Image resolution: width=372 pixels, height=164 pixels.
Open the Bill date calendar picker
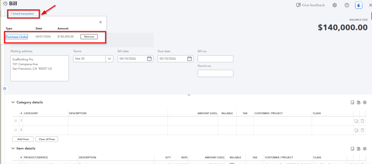149,59
